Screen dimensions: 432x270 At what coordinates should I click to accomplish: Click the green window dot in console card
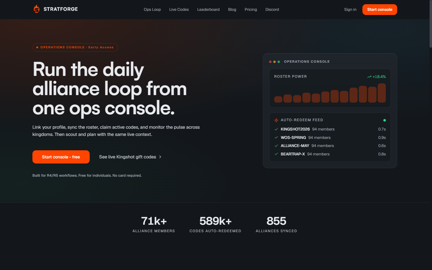tap(279, 62)
